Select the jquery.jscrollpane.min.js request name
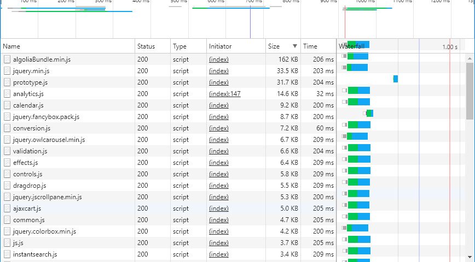475x262 pixels. [x=47, y=197]
